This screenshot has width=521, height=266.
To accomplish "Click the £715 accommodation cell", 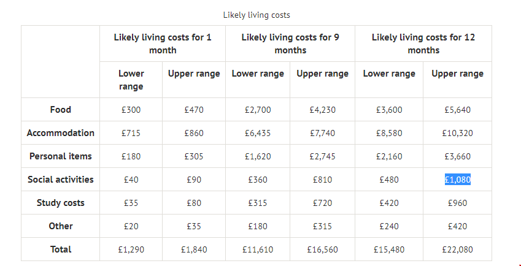I will point(131,133).
